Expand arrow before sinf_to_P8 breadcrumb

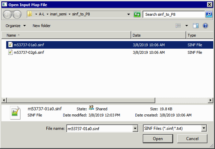(69, 14)
